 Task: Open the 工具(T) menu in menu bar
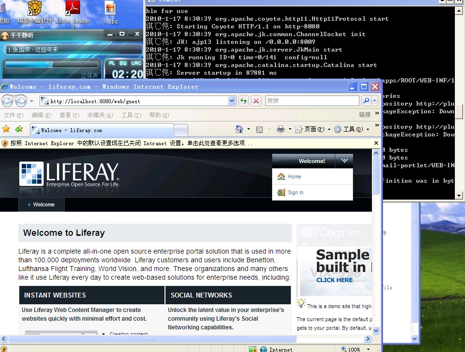point(131,115)
